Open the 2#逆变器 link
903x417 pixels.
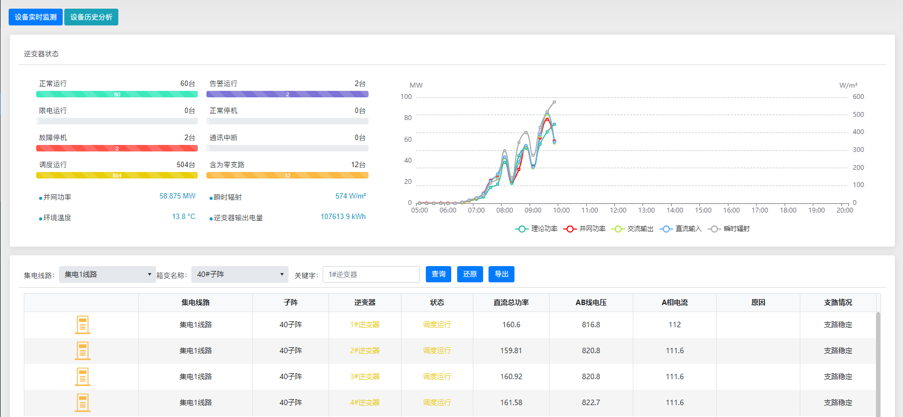[365, 350]
